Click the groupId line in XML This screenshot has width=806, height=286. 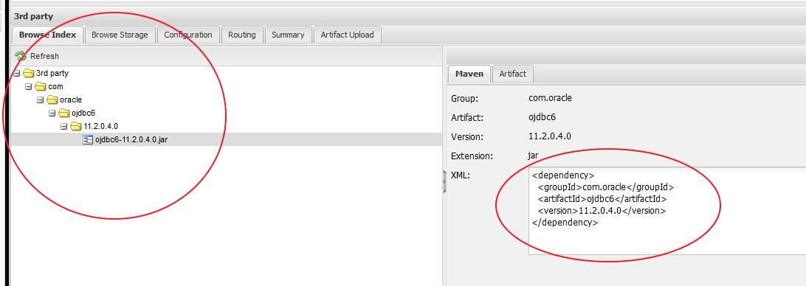[x=605, y=187]
